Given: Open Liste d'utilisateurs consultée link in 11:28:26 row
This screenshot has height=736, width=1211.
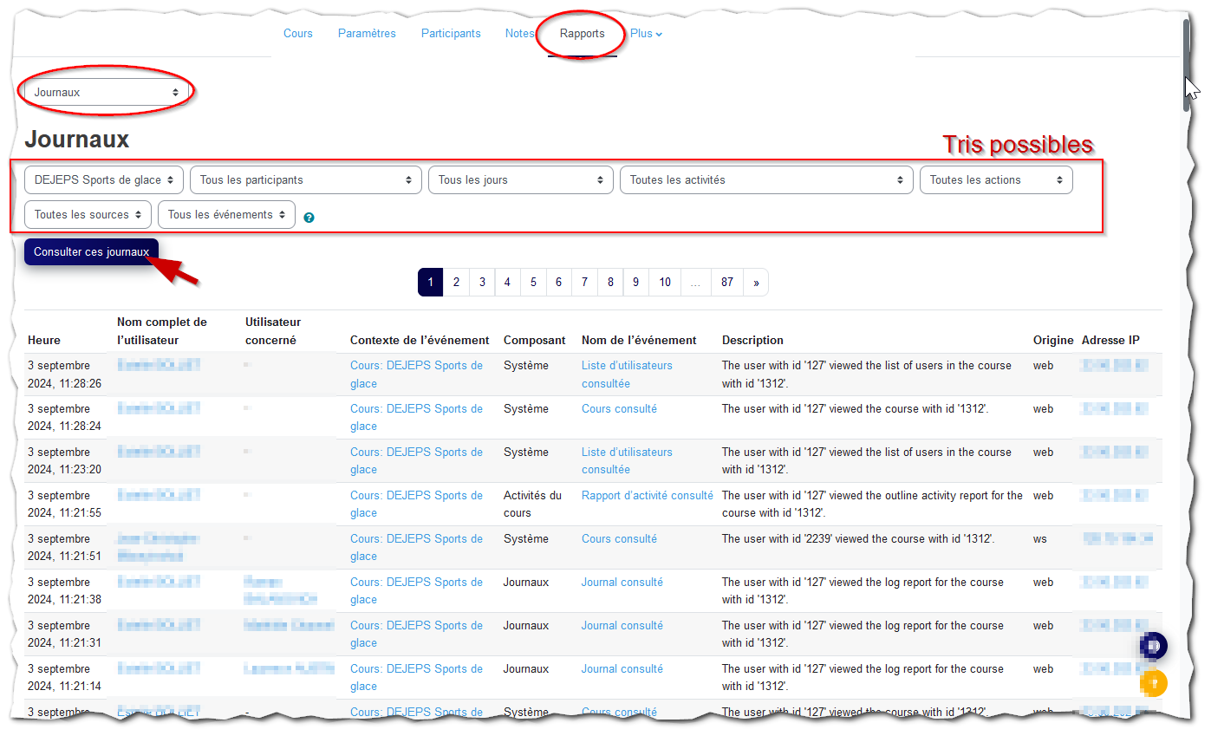Looking at the screenshot, I should point(627,375).
